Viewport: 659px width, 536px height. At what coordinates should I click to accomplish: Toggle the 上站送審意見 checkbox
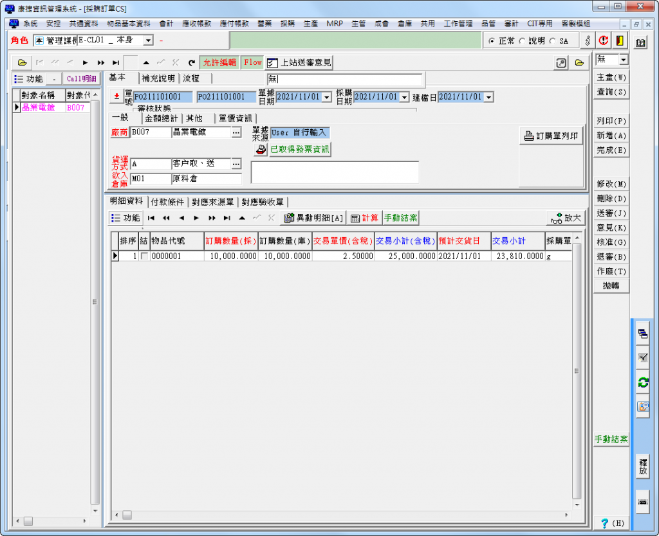pos(272,63)
